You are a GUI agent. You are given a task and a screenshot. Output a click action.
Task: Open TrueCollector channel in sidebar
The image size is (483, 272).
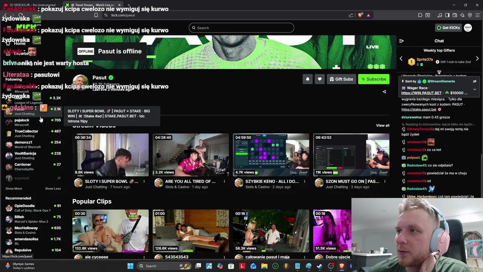[x=33, y=133]
